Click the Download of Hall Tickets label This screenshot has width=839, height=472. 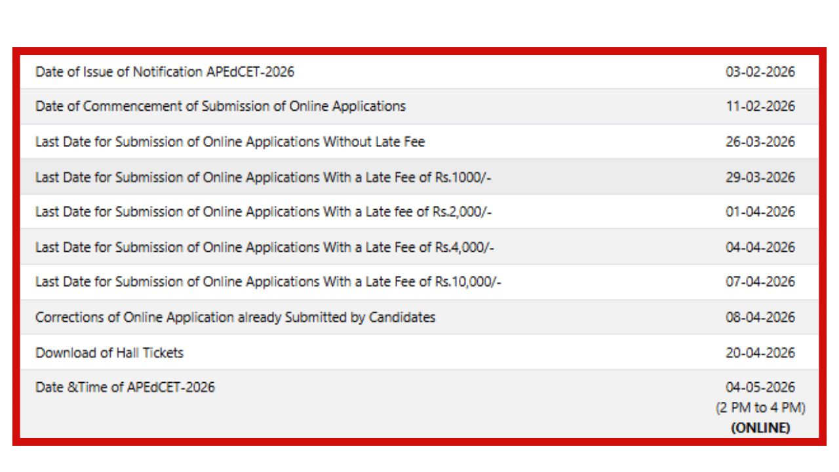(109, 353)
